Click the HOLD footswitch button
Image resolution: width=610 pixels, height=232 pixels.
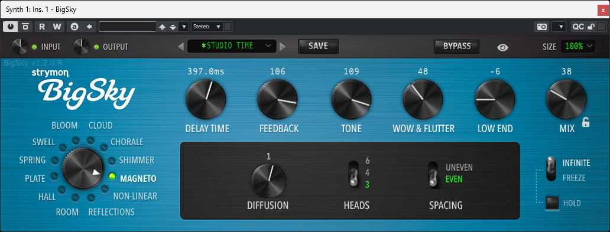point(553,203)
